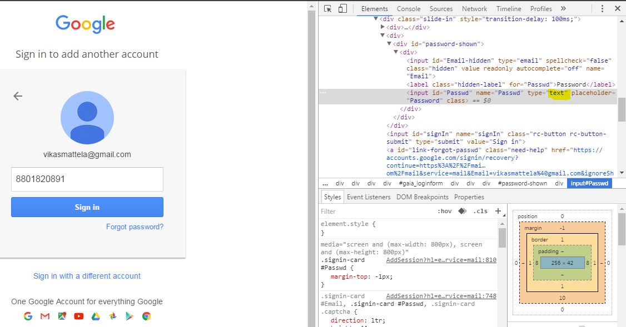Click the Chrome icon
This screenshot has height=327, width=626.
[147, 316]
